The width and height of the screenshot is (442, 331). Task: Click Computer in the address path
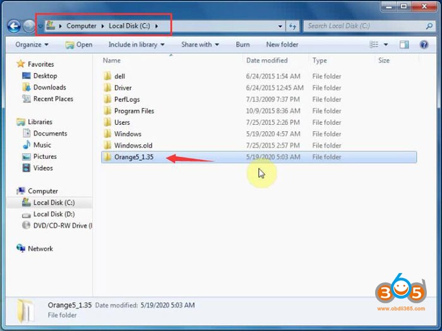(81, 26)
